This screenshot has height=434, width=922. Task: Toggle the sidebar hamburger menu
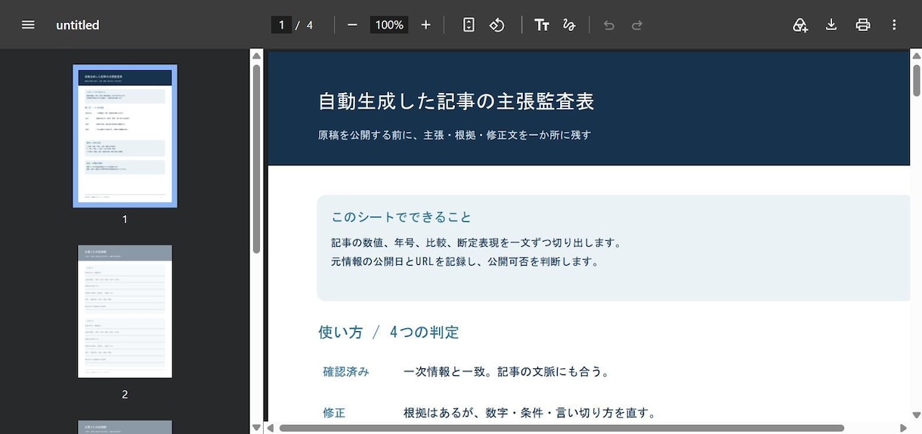pos(28,25)
